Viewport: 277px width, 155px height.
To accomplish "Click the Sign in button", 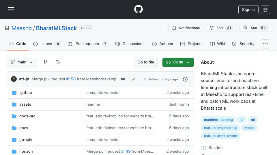I will (248, 10).
